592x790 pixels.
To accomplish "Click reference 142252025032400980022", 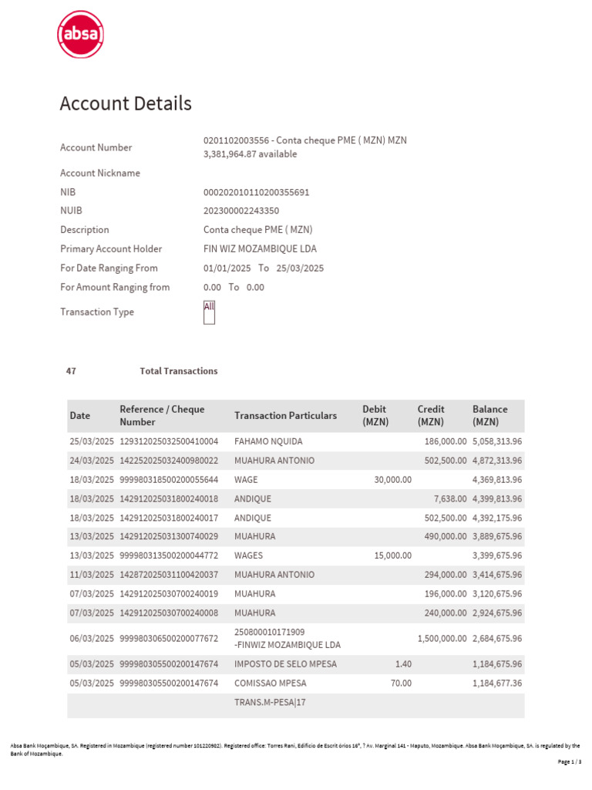I will pyautogui.click(x=169, y=461).
